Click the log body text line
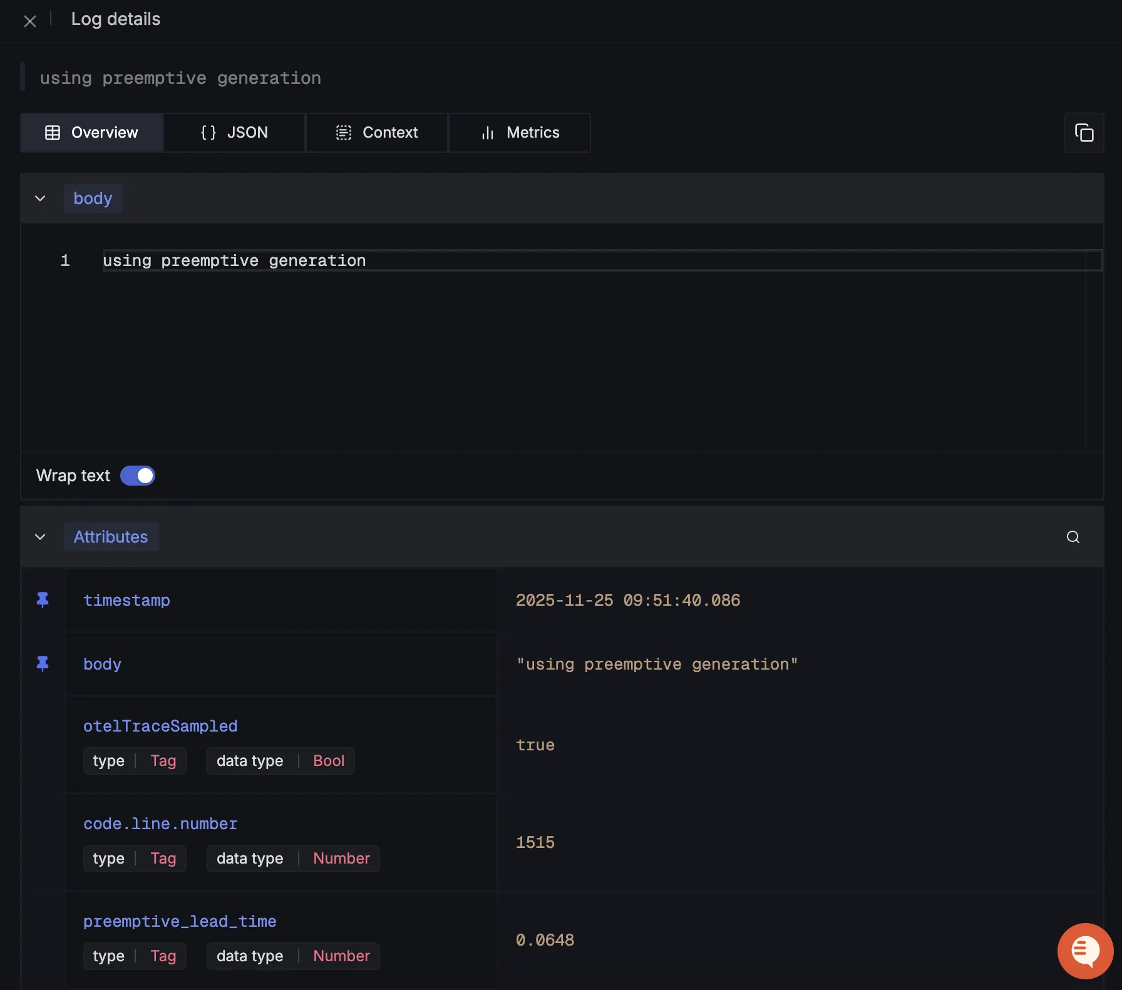 click(234, 260)
